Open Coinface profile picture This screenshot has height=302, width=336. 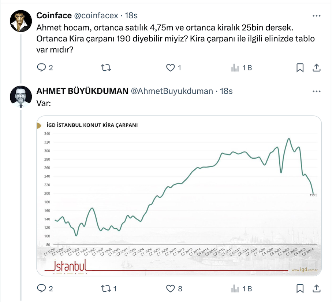click(x=20, y=21)
